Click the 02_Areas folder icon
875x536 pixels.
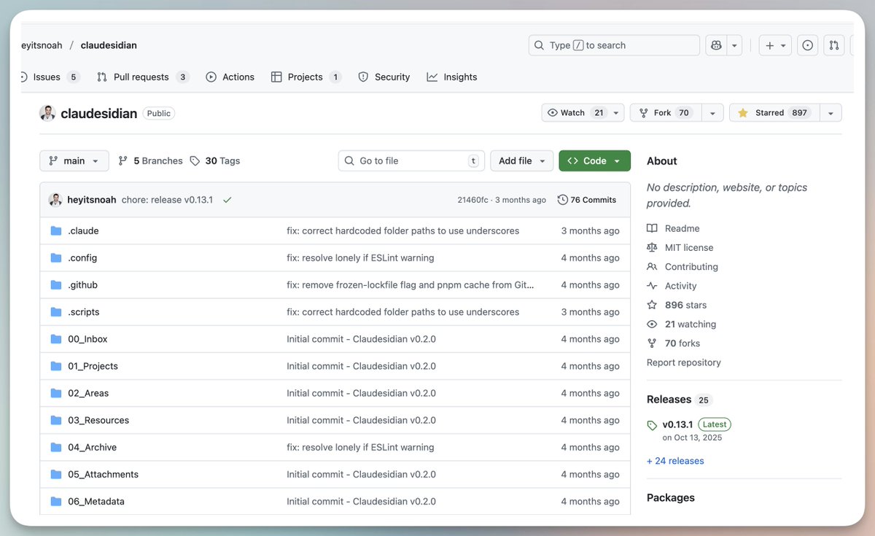56,393
